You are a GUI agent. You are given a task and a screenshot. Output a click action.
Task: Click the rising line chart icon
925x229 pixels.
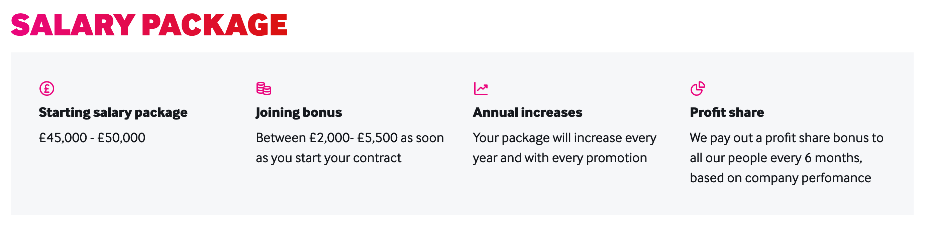coord(481,88)
